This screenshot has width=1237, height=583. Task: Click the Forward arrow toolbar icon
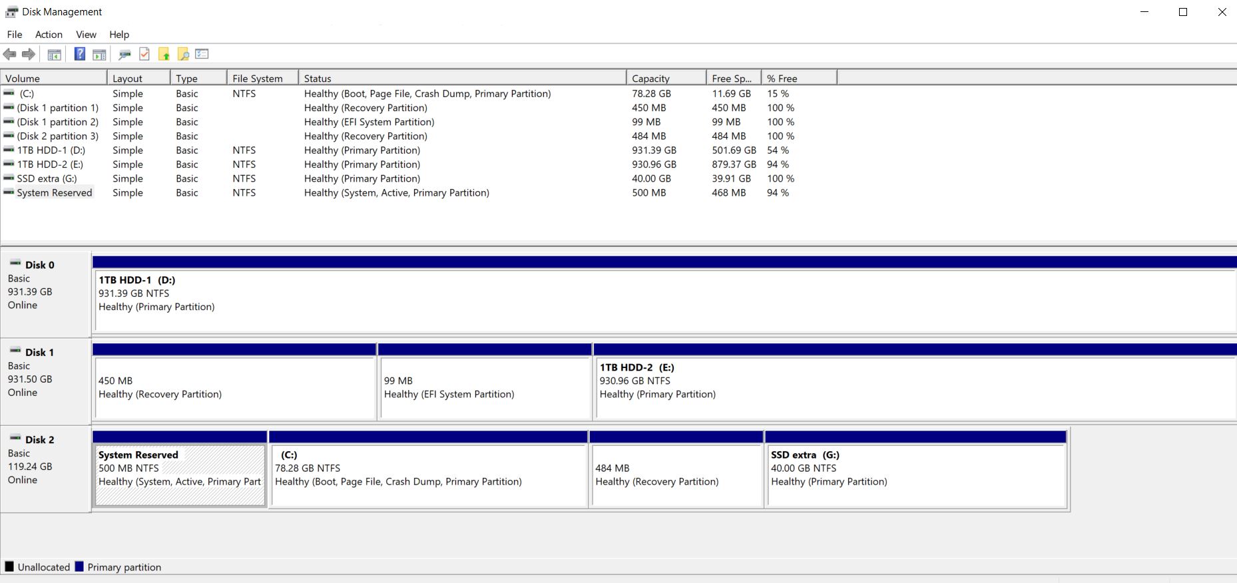(x=29, y=55)
